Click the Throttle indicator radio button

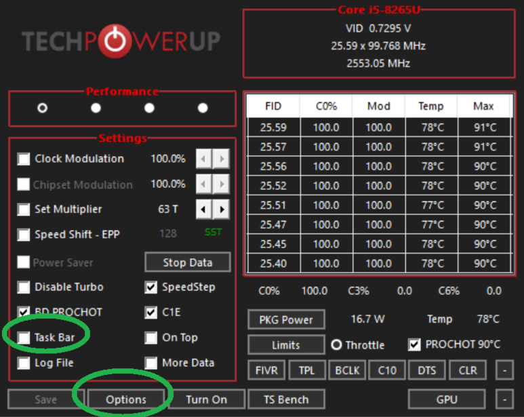click(336, 344)
